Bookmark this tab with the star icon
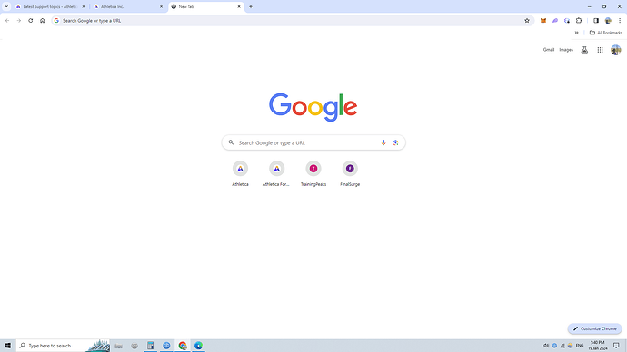The width and height of the screenshot is (627, 352). tap(527, 20)
